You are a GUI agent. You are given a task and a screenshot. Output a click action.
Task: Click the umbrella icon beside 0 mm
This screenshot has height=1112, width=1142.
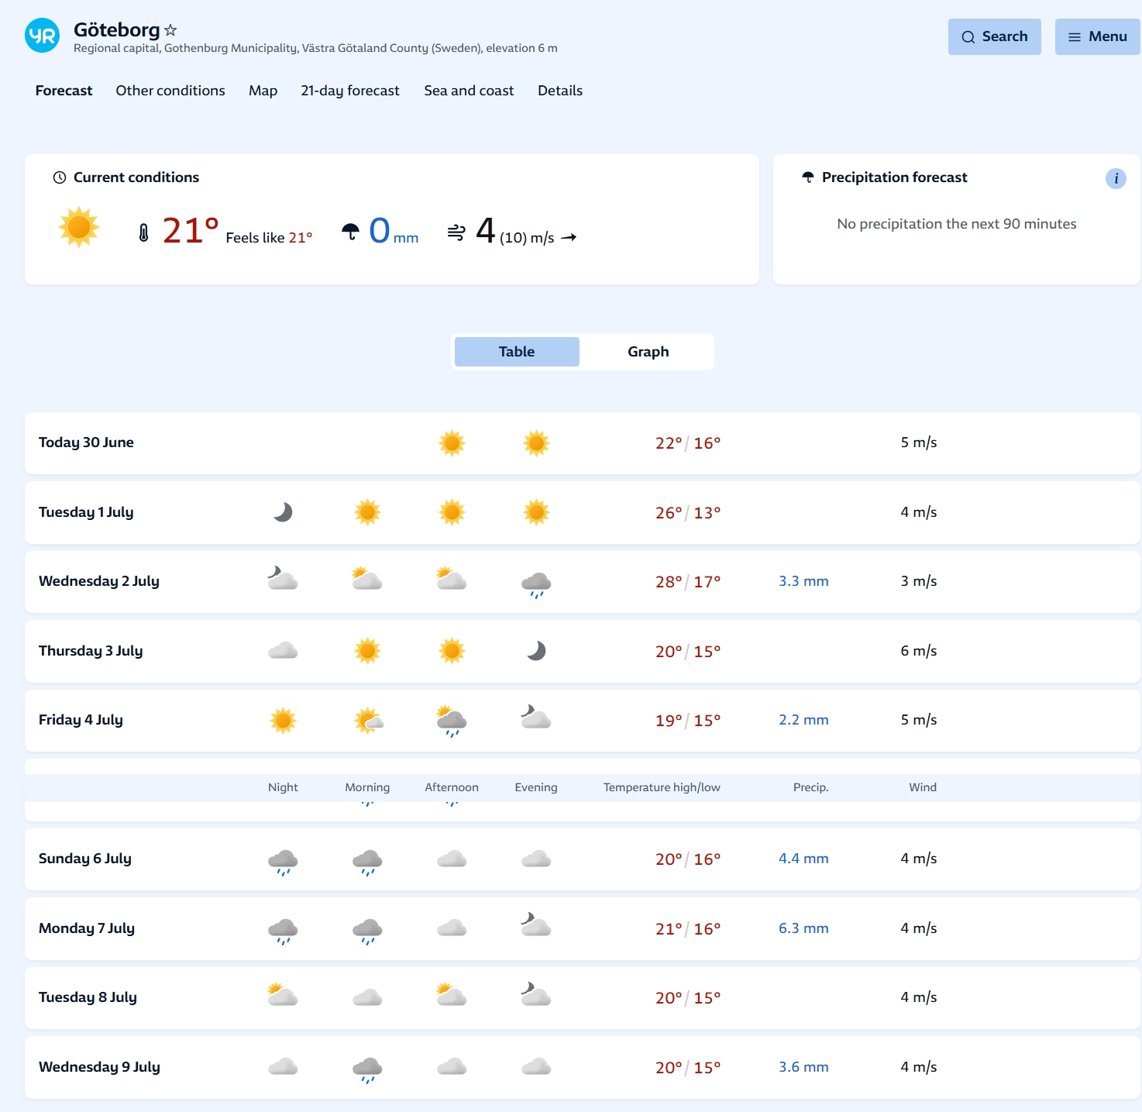pos(350,232)
